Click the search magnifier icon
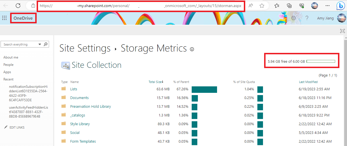Viewport: 347px width, 146px height. pos(46,44)
